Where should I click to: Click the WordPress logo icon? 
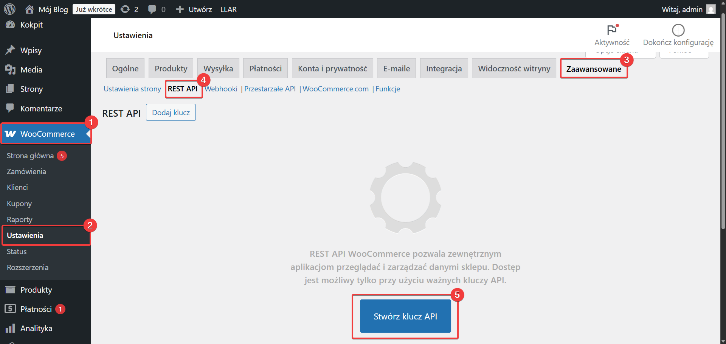point(9,9)
